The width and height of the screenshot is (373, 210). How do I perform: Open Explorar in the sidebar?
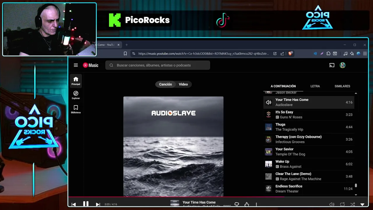coord(76,95)
